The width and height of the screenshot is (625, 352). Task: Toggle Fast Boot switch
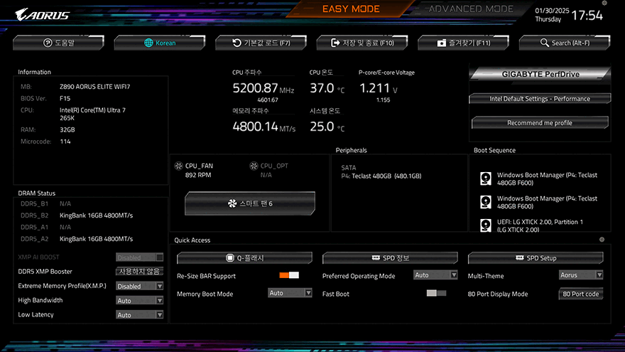click(437, 293)
